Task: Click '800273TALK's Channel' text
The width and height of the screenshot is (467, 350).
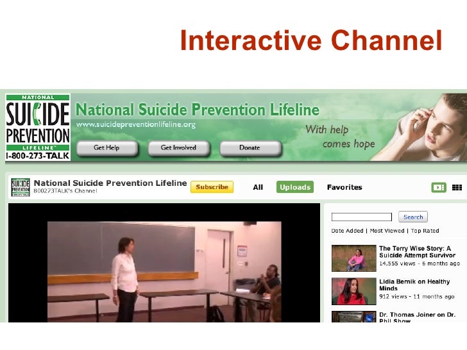Action: [x=65, y=191]
